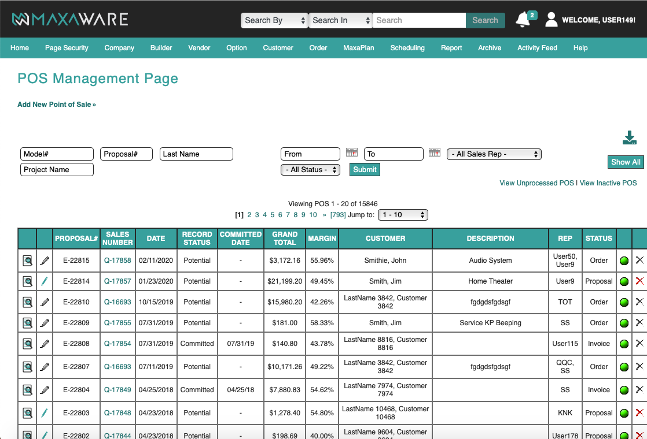Click the user profile avatar icon
Viewport: 647px width, 439px height.
point(552,20)
